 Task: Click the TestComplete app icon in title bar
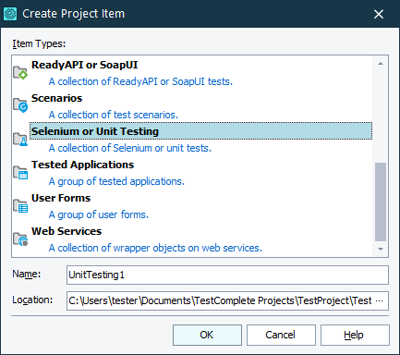10,14
